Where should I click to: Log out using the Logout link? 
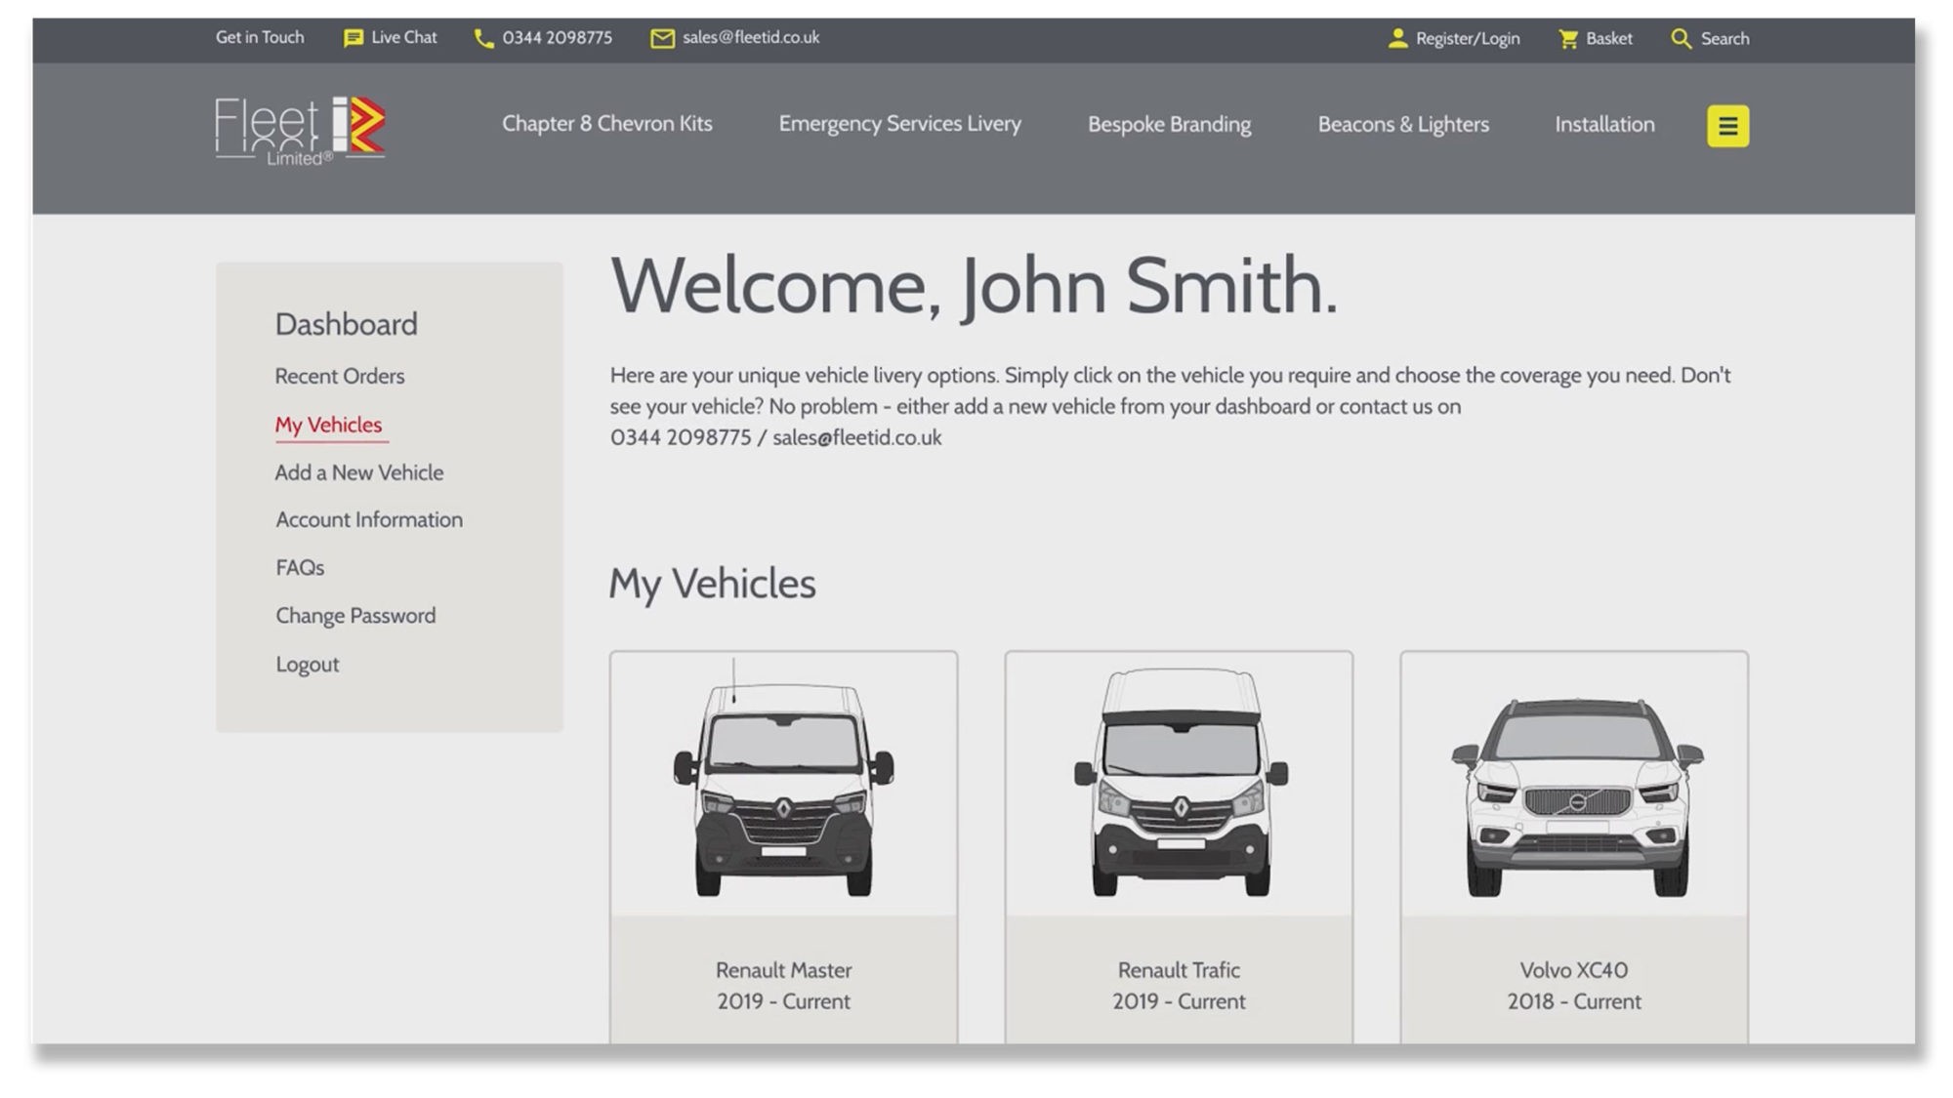point(307,665)
